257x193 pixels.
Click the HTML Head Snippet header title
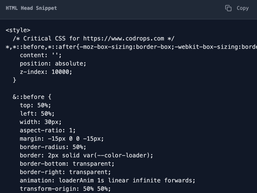coord(31,8)
